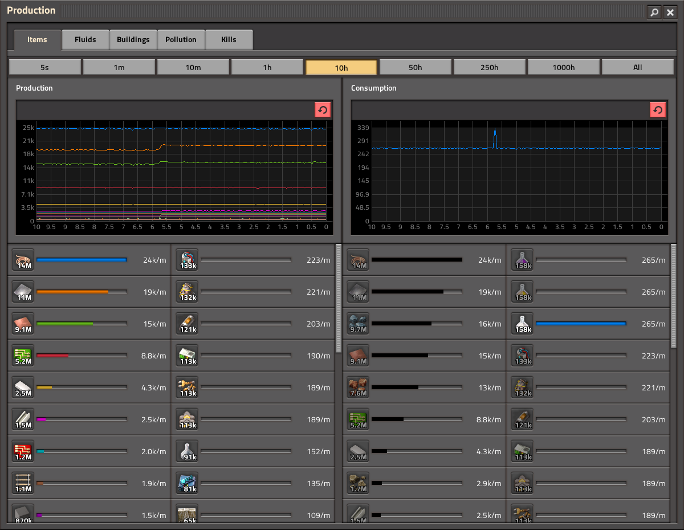Click the 13k/m value in Consumption list
Image resolution: width=684 pixels, height=530 pixels.
[x=490, y=388]
